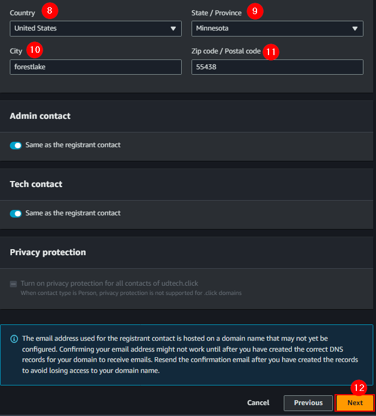Click the red step 8 marker by Country

point(50,11)
